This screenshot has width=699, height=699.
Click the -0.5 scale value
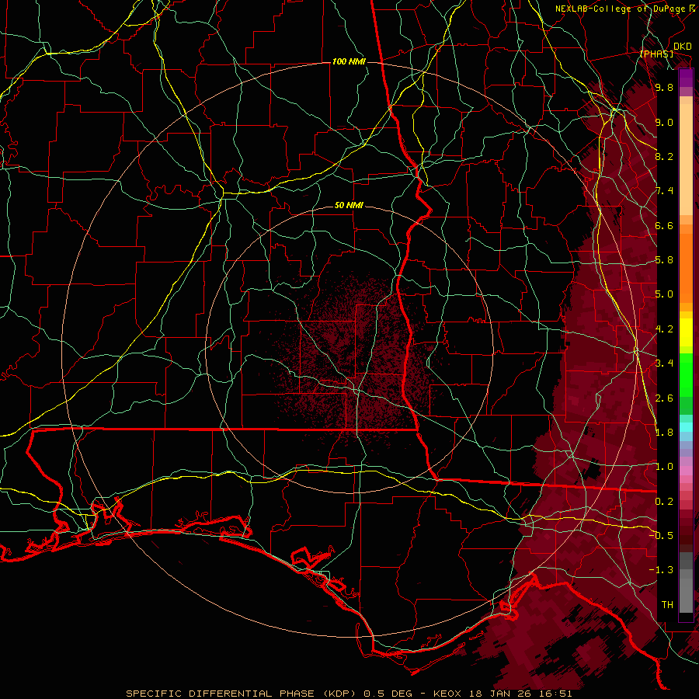pos(661,536)
